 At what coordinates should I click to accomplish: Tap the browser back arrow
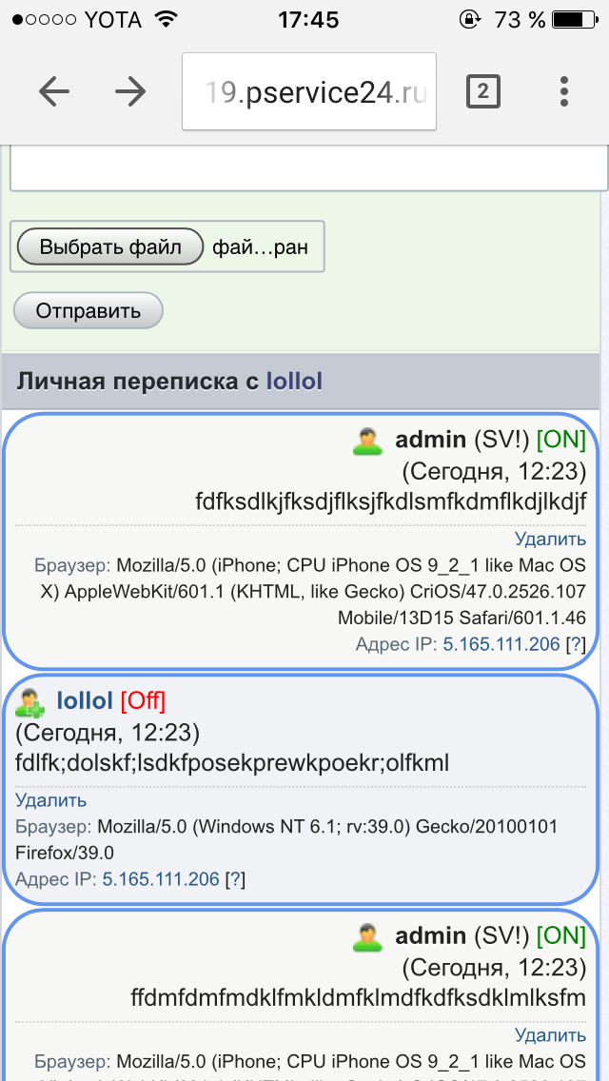[54, 91]
